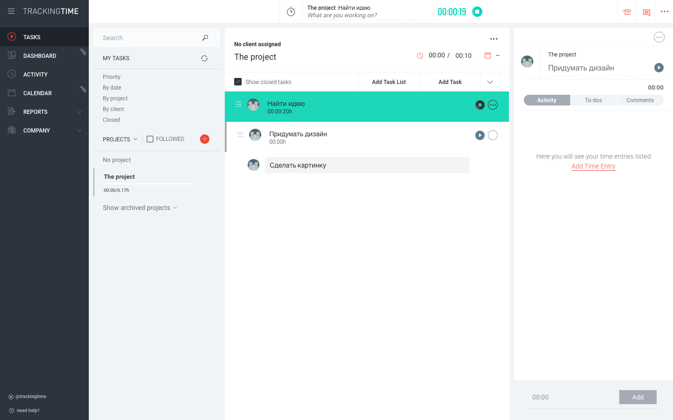Image resolution: width=673 pixels, height=420 pixels.
Task: Open the Projects dropdown
Action: pos(120,139)
